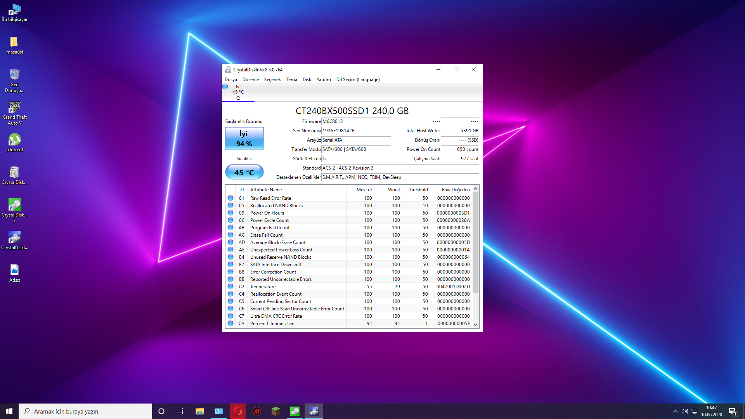Open the Tema menu
Screen dimensions: 745x419
click(292, 80)
